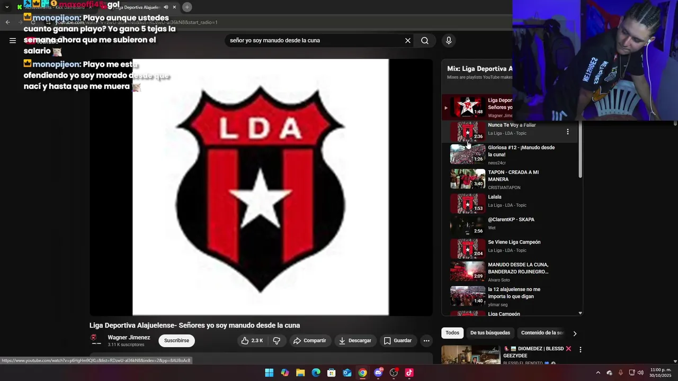
Task: Select the Contenido de la serie chip
Action: pyautogui.click(x=542, y=333)
